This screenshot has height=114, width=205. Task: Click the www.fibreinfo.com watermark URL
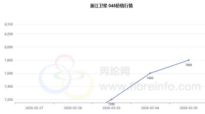point(150,87)
